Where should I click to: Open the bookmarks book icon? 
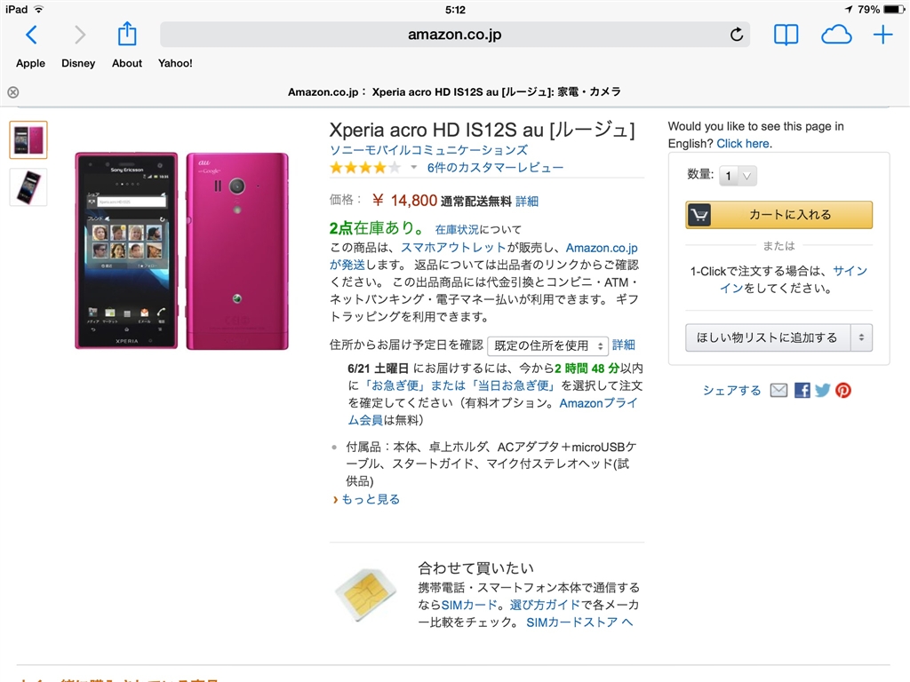pyautogui.click(x=786, y=35)
